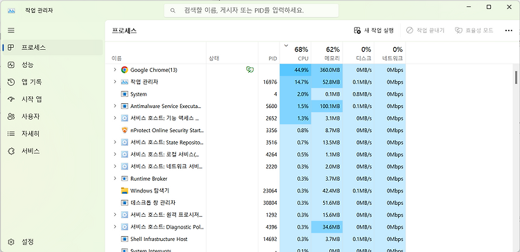Screen dimensions: 520x252
Task: Focus the search box for name or PID
Action: 252,10
